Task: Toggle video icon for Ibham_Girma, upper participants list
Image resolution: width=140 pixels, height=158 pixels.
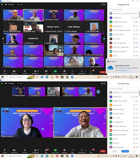Action: 137,26
